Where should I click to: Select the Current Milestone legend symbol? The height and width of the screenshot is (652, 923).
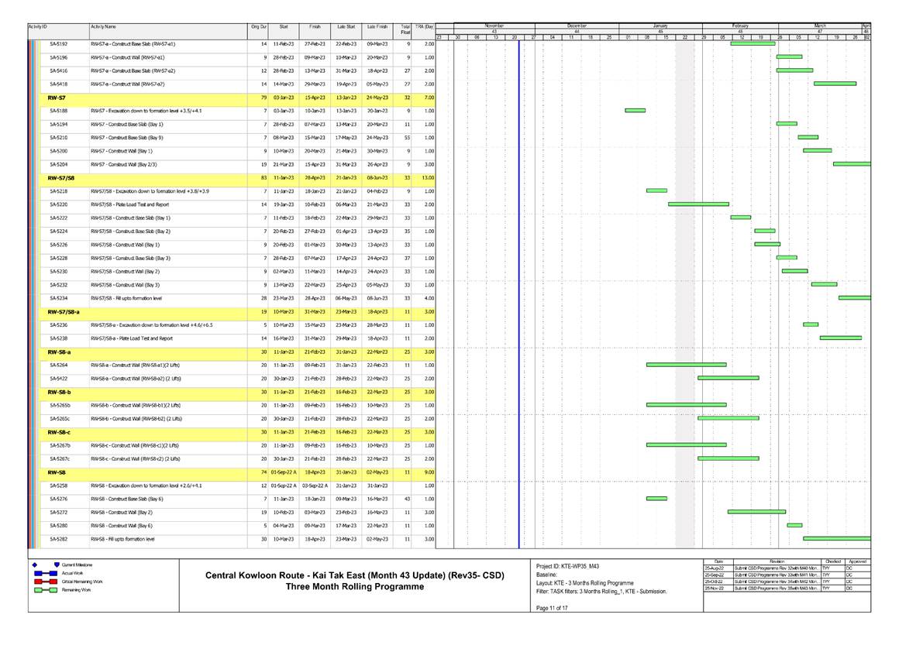(35, 566)
